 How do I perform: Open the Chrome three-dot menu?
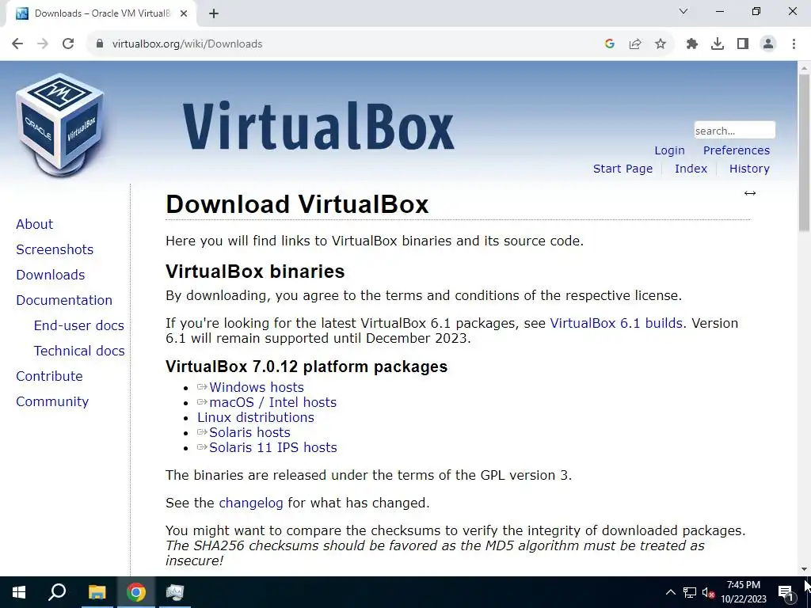[x=794, y=44]
